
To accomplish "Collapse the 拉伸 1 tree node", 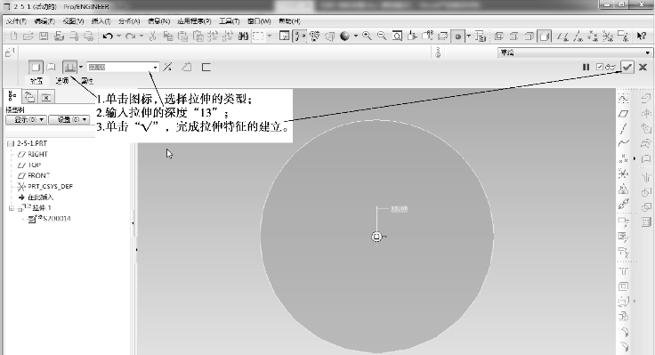I will click(12, 208).
